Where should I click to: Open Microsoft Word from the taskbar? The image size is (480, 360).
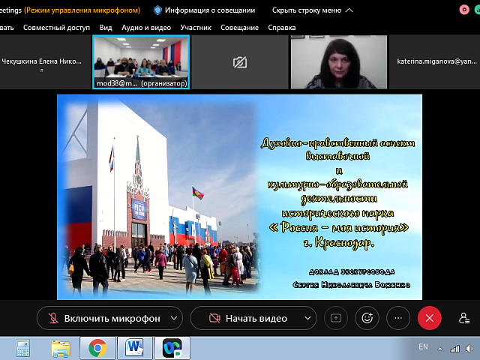coord(135,347)
